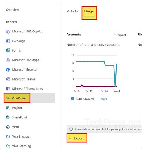
Task: Click the Forms report icon
Action: [8, 50]
